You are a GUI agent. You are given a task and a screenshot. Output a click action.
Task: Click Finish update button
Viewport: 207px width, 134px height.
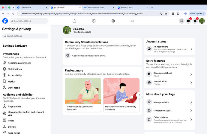[196, 13]
